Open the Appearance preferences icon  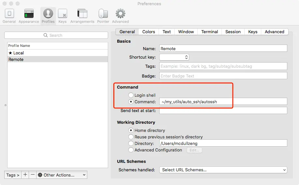point(29,16)
